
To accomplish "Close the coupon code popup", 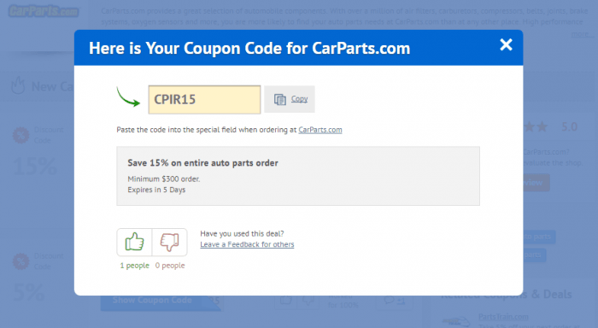I will click(506, 45).
